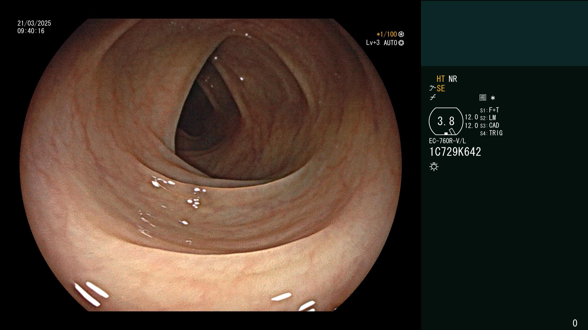Click the NR indicator

click(453, 79)
